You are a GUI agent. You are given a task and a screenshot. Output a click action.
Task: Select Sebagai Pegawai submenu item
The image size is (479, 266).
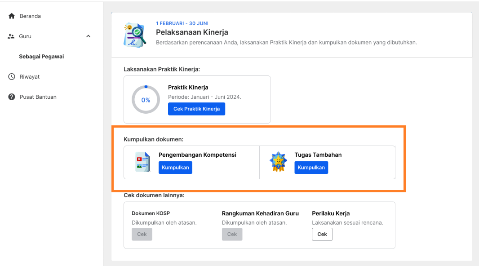pyautogui.click(x=41, y=57)
